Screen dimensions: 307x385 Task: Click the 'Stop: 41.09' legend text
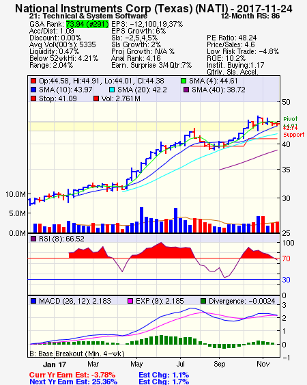tap(58, 98)
